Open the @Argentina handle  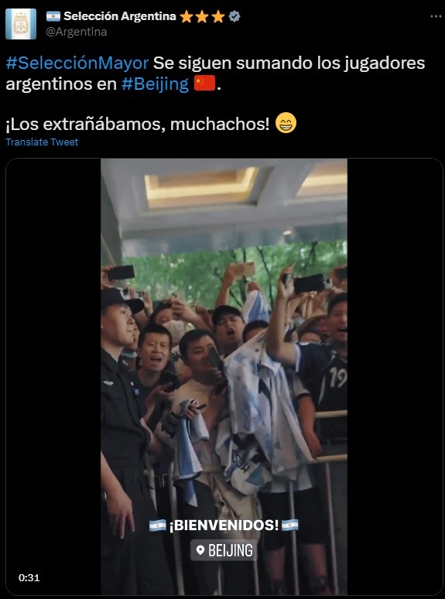click(x=76, y=32)
